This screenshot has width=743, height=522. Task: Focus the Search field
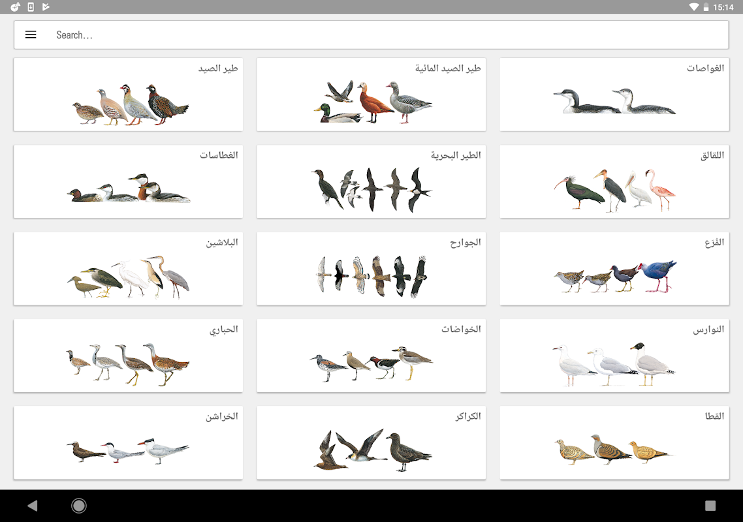(x=371, y=35)
